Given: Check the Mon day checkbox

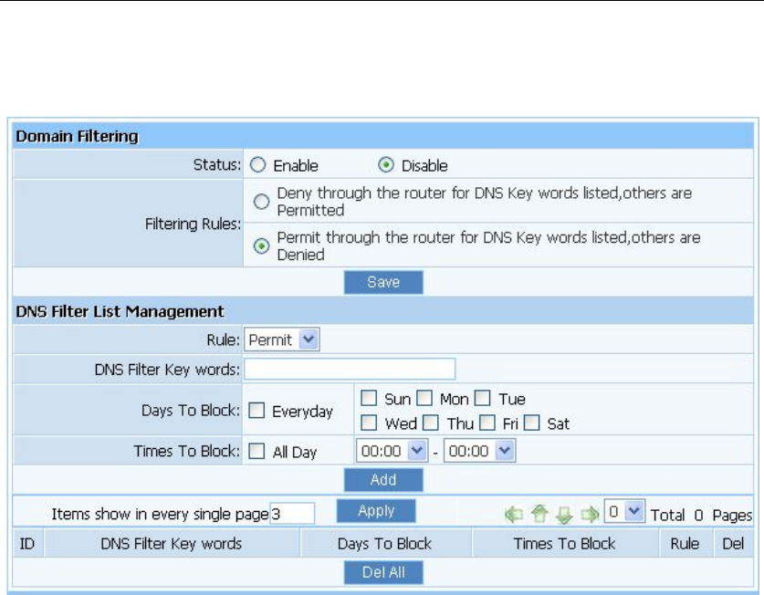Looking at the screenshot, I should click(x=424, y=398).
